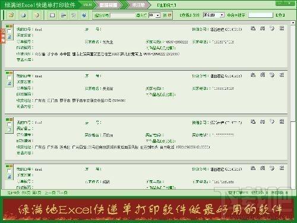Go to previous page via 上一页
Screen dimensions: 297x223
coord(50,193)
